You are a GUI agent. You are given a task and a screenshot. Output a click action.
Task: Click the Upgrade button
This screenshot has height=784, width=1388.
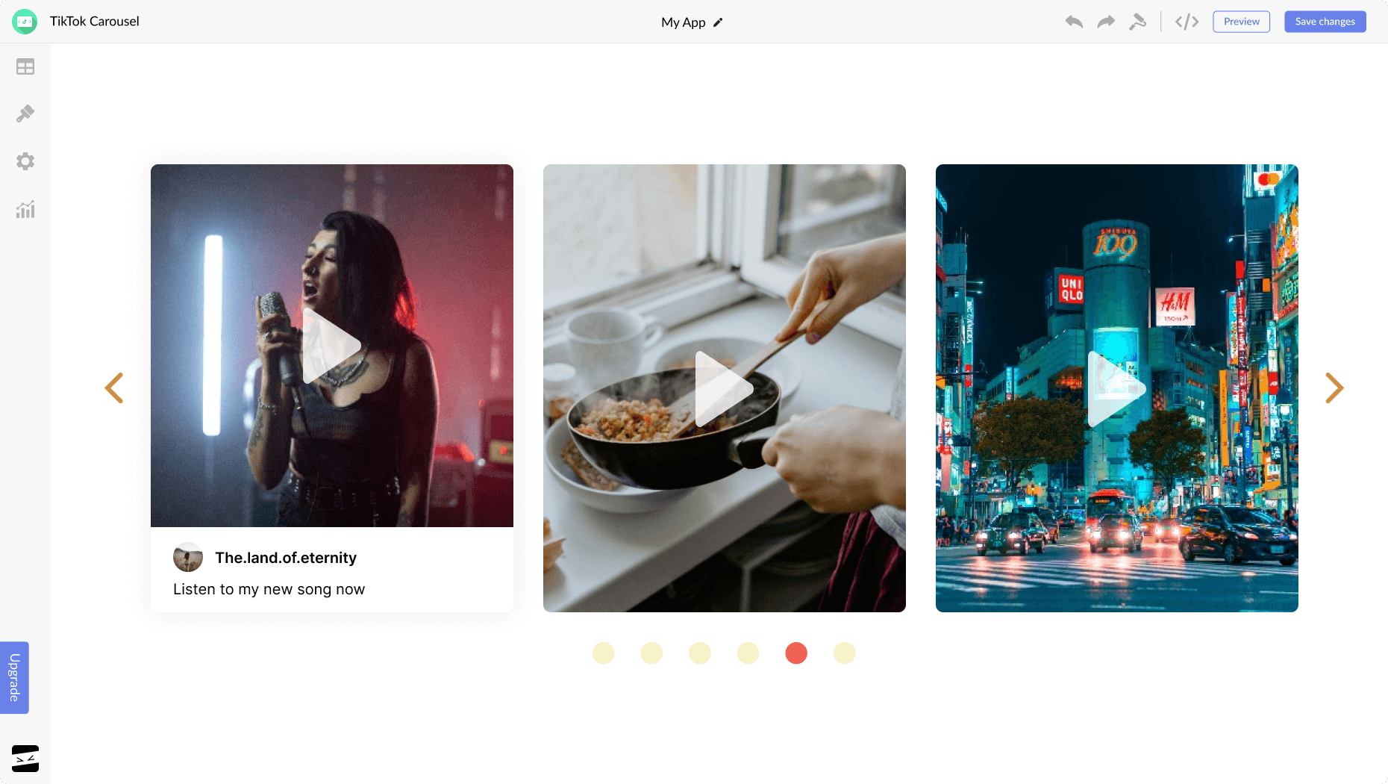pos(14,677)
